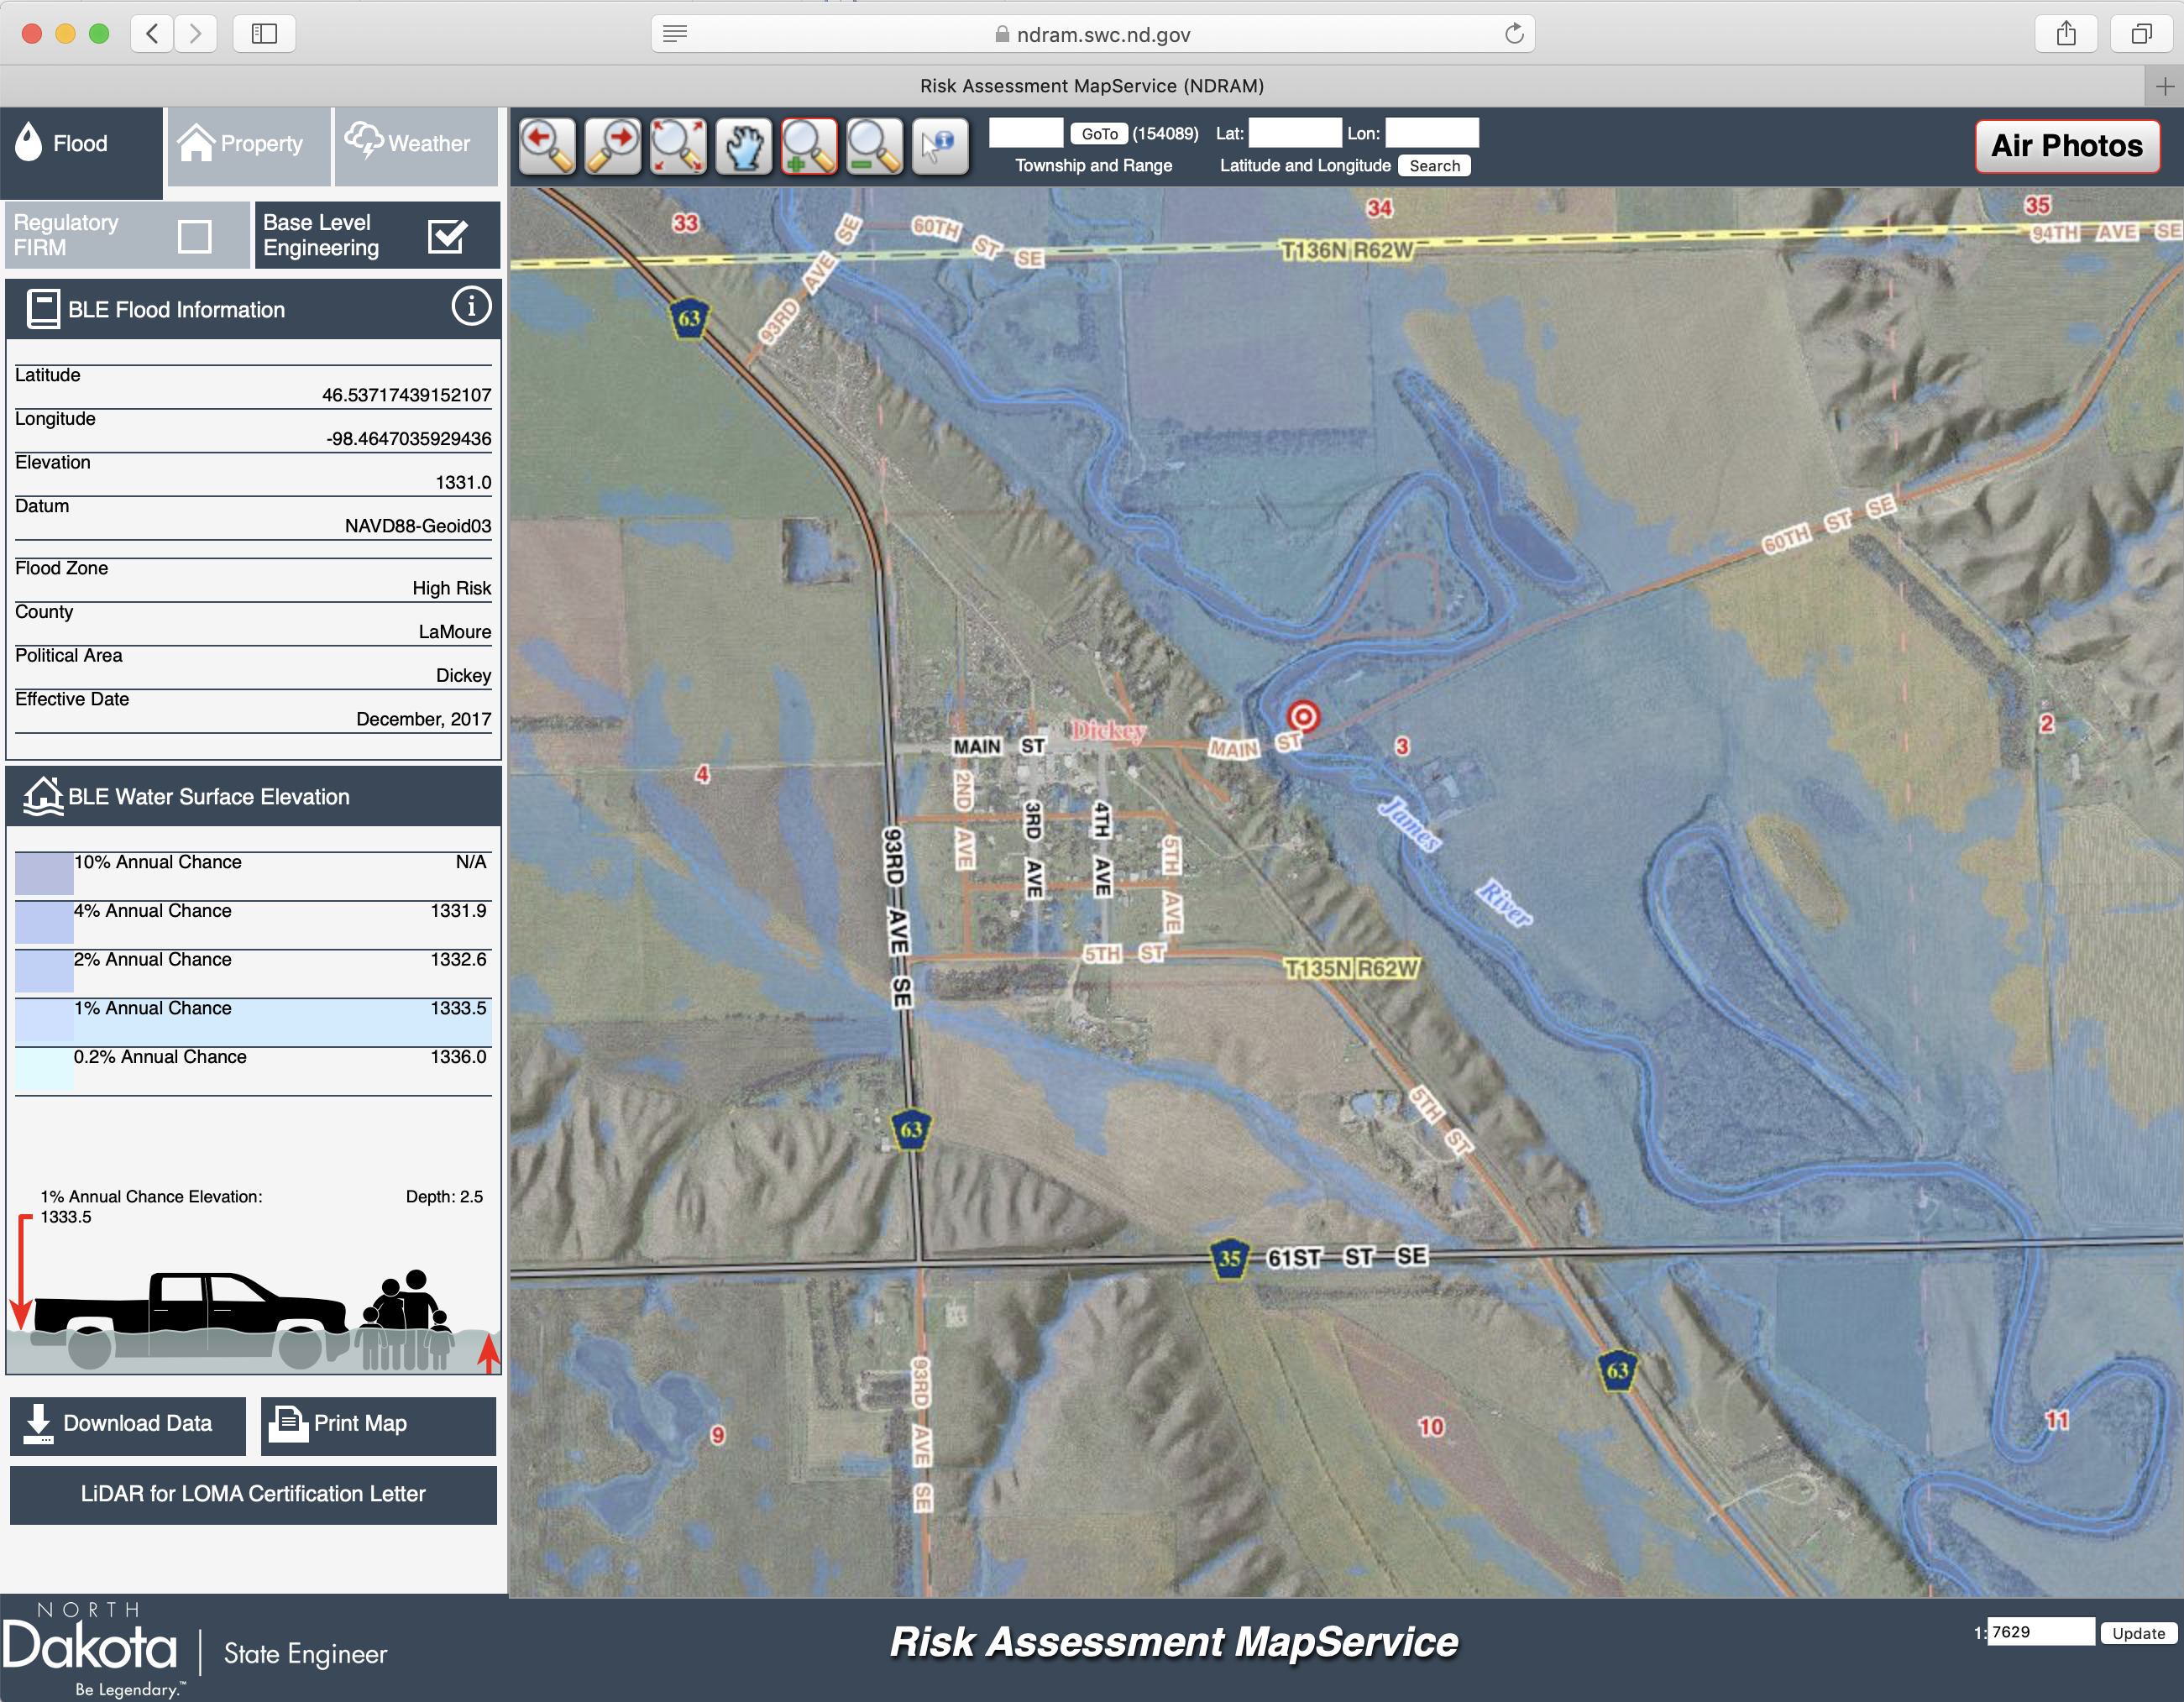Image resolution: width=2184 pixels, height=1702 pixels.
Task: Click the red target marker on map
Action: 1302,716
